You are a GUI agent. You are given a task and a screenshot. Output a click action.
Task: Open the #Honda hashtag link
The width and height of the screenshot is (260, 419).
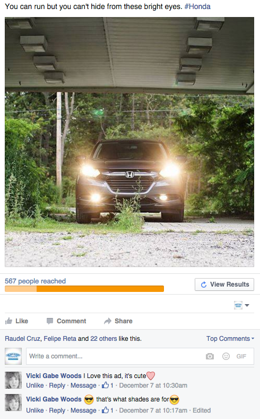pos(197,6)
